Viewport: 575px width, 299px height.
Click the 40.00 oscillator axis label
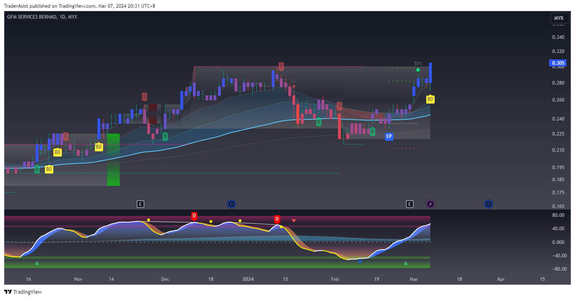558,229
